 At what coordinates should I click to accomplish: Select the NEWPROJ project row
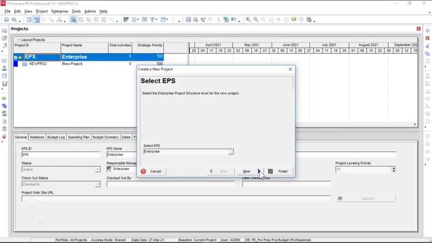pos(88,64)
